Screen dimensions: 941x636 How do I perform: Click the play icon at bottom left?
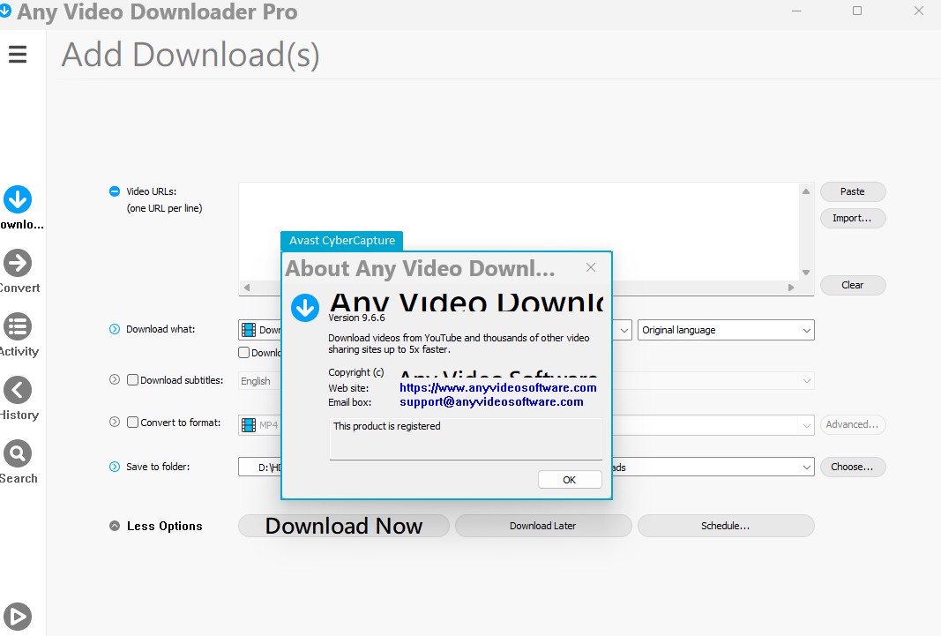pos(18,616)
